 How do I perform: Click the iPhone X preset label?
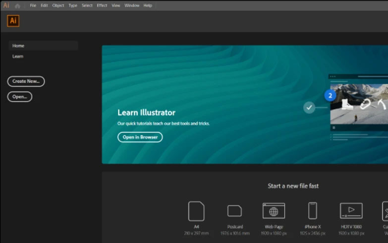[313, 227]
